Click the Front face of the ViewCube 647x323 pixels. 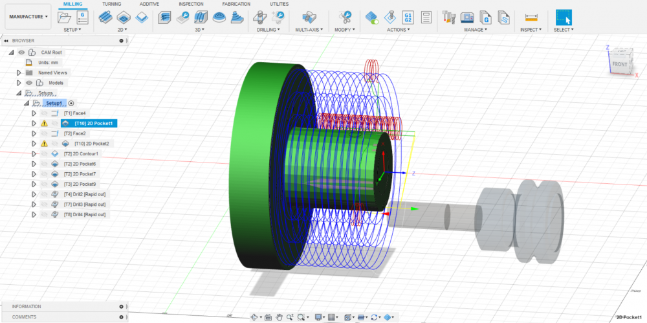[620, 64]
